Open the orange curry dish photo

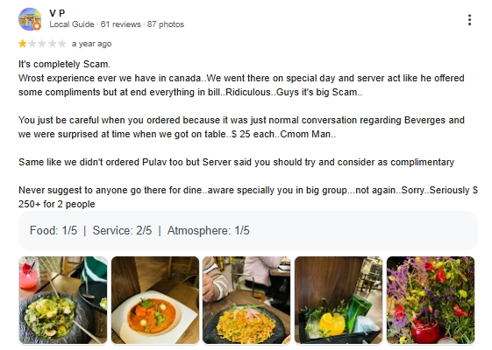pyautogui.click(x=155, y=300)
